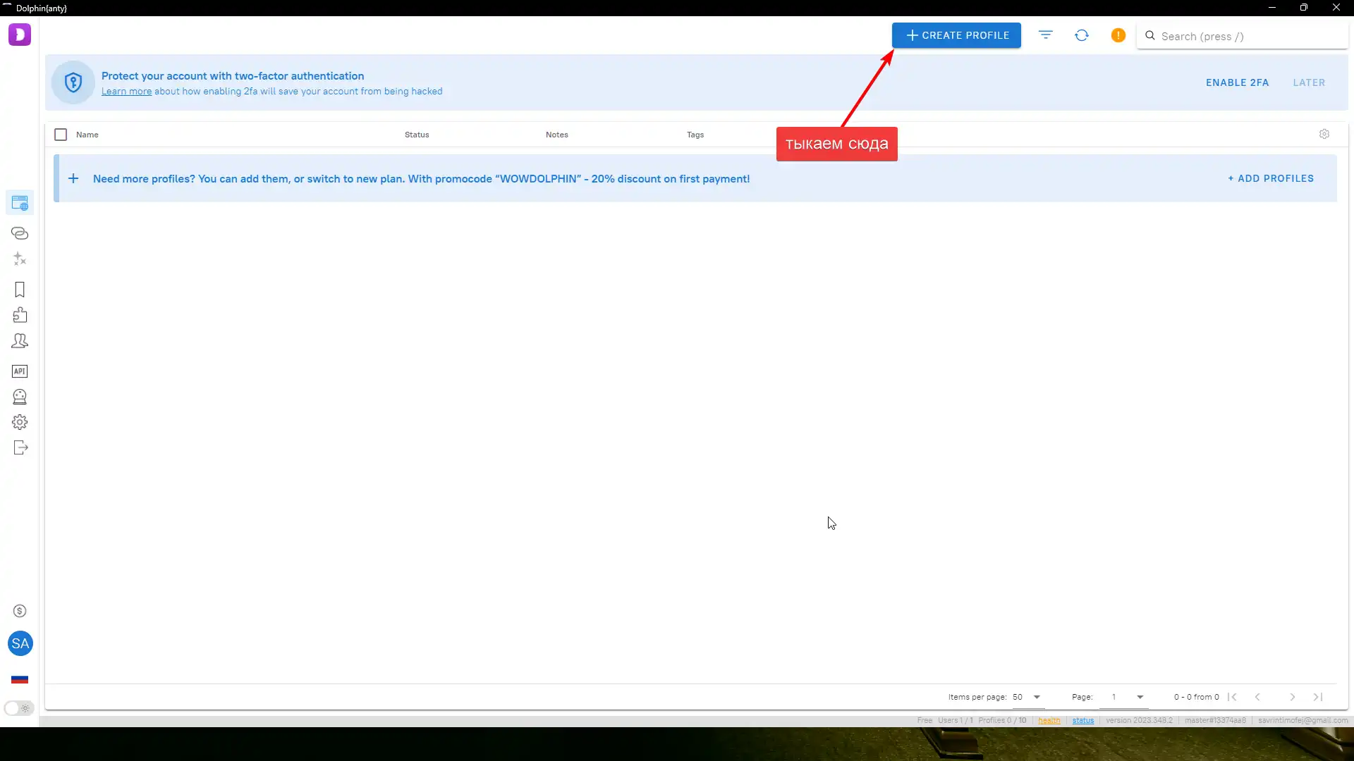Screen dimensions: 1354x761
Task: Focus the Search profiles input field
Action: (1243, 36)
